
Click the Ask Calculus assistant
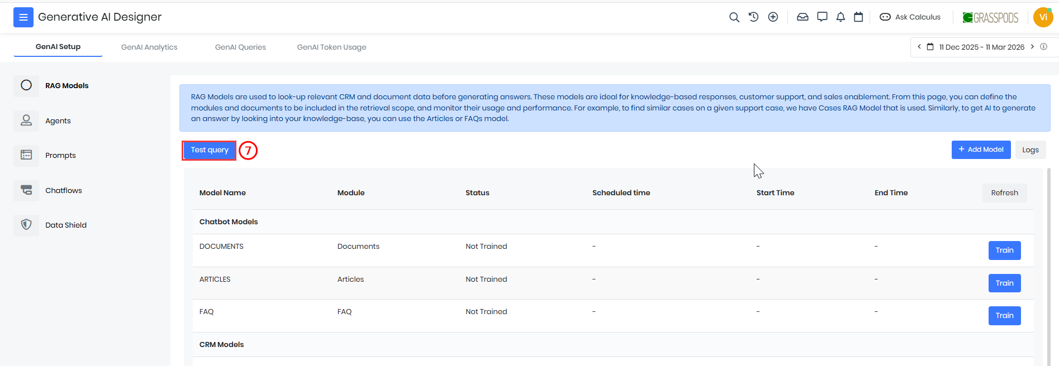(910, 17)
